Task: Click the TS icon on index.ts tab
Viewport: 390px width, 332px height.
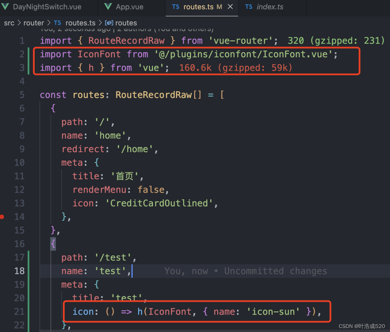Action: click(x=249, y=7)
